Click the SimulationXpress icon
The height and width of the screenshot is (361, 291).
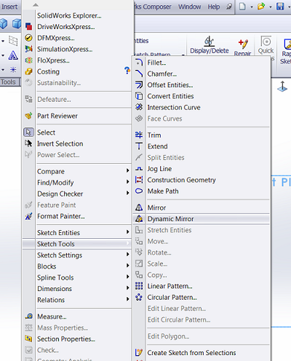coord(28,49)
